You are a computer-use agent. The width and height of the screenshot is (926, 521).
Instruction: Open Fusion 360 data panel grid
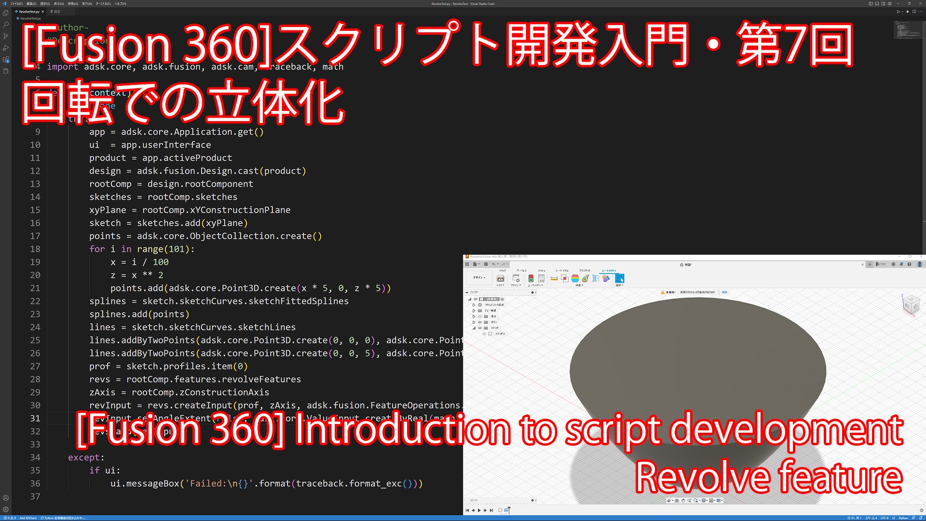click(x=467, y=264)
